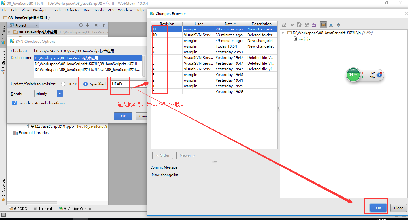Select the Specified revision radio button
Screen dimensions: 408x220
[86, 84]
